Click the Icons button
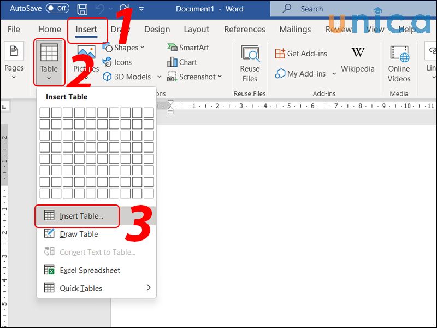 click(117, 62)
